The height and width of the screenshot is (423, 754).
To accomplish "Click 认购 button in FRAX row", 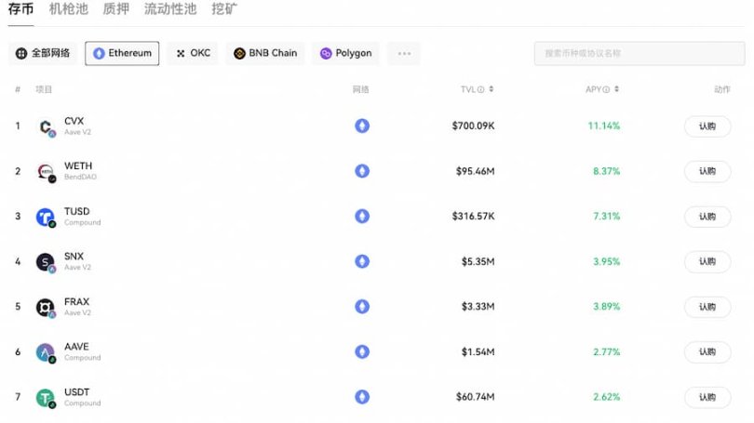I will (707, 307).
